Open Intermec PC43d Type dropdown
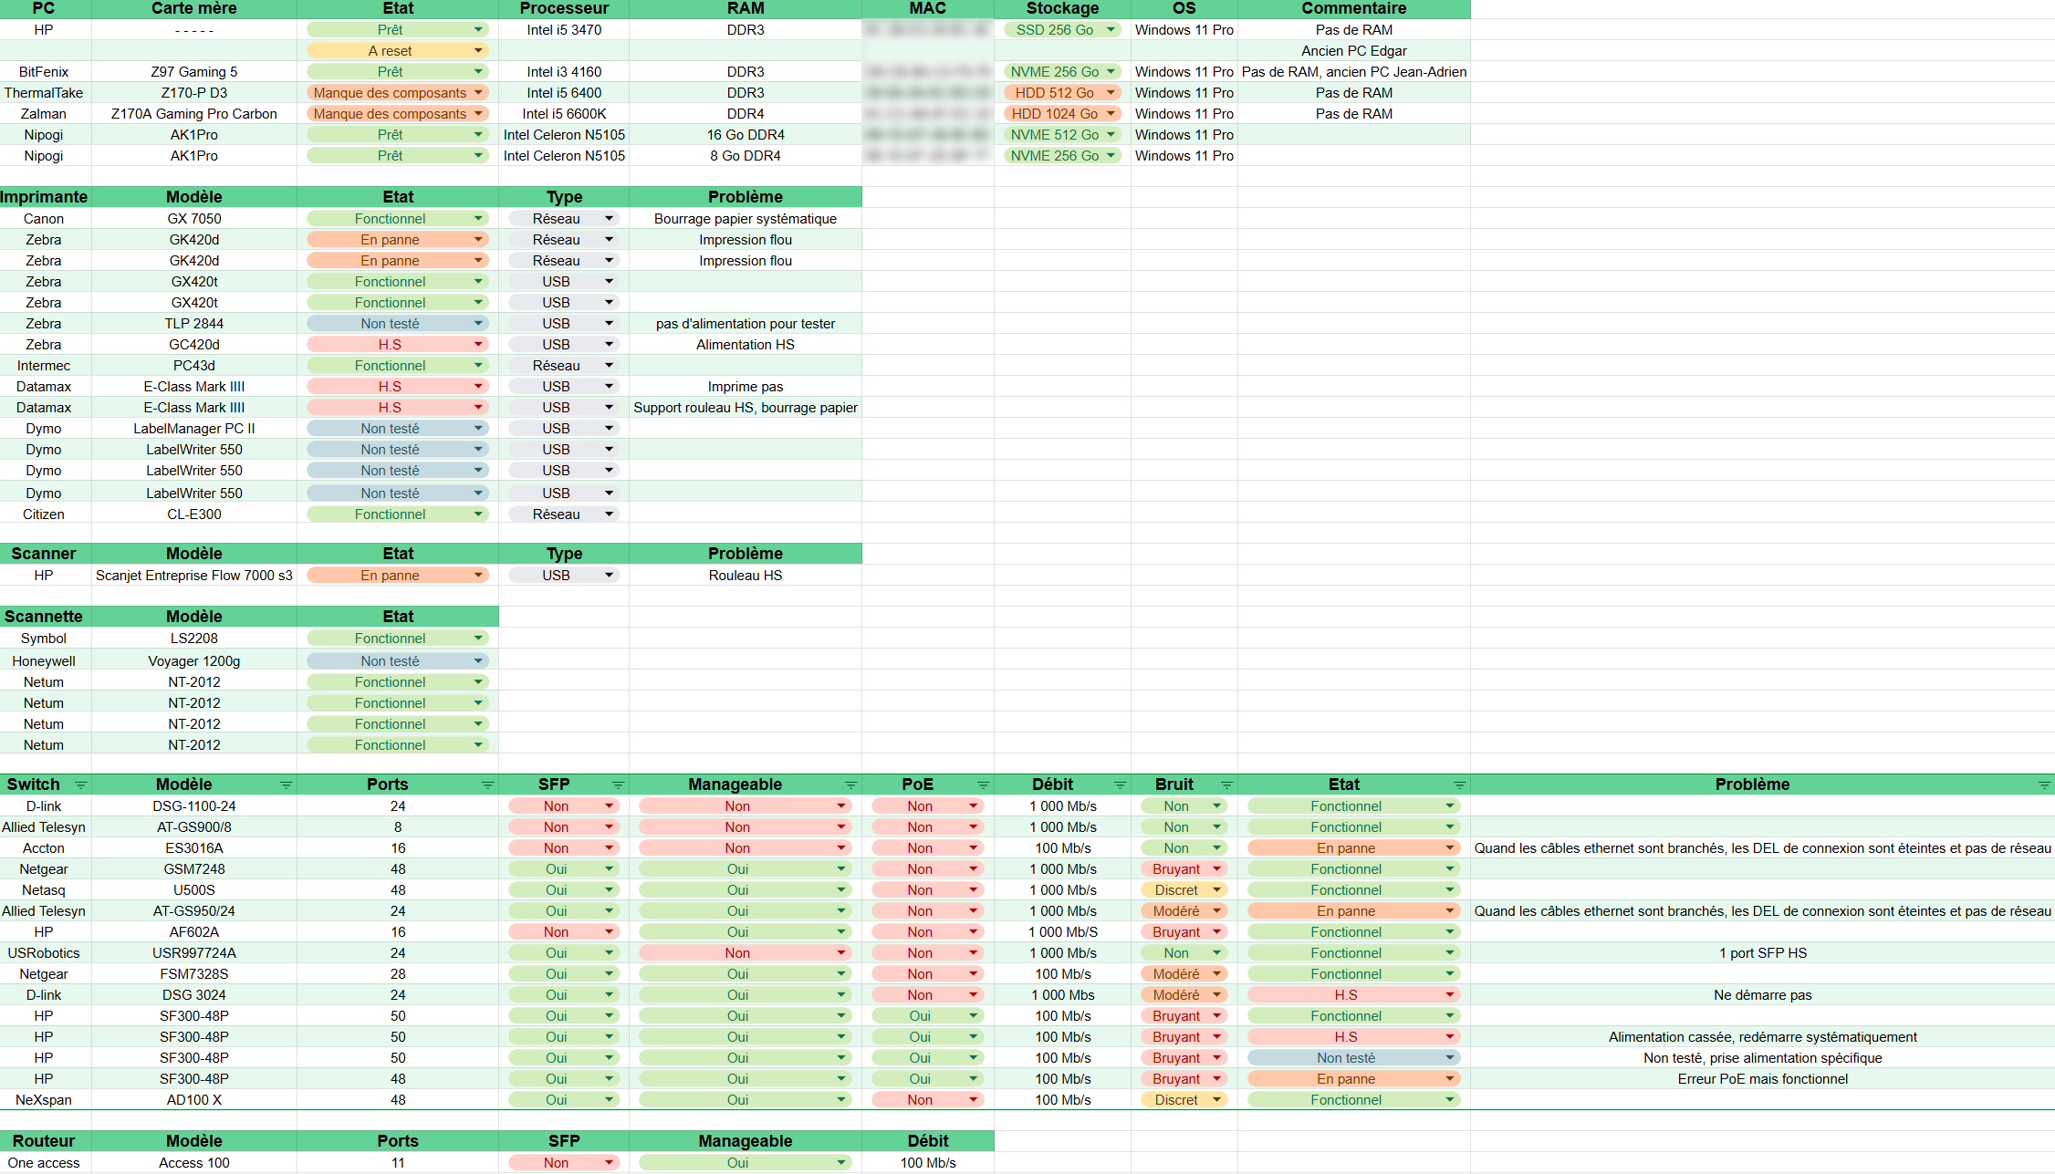2055x1174 pixels. point(564,366)
